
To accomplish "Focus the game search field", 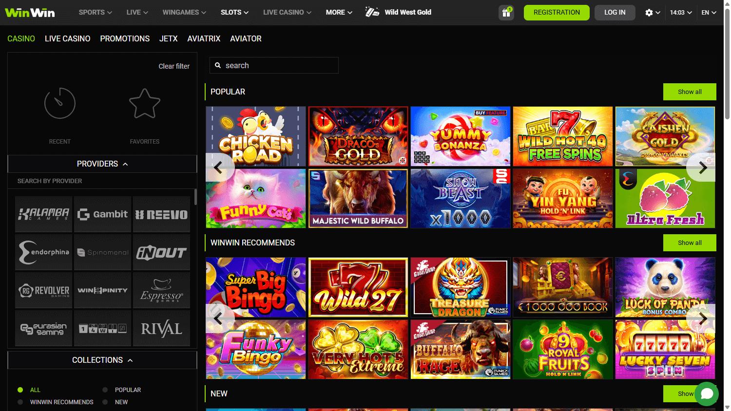I will click(274, 65).
